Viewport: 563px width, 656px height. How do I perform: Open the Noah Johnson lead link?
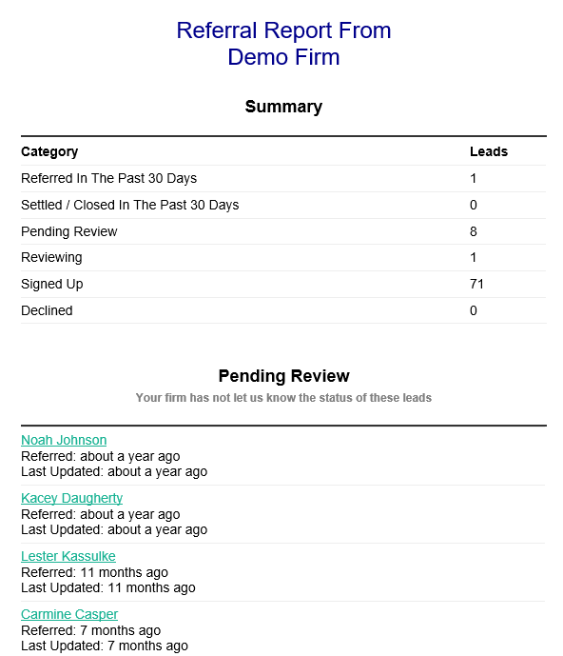(64, 440)
